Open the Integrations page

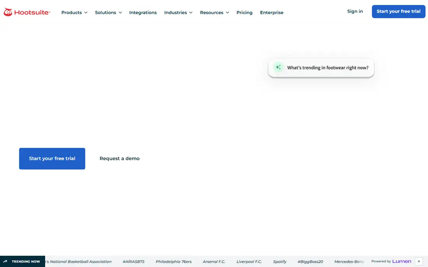tap(143, 12)
